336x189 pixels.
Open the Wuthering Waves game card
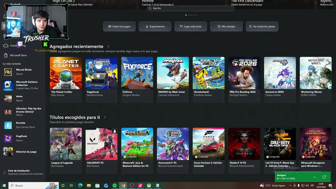click(316, 80)
